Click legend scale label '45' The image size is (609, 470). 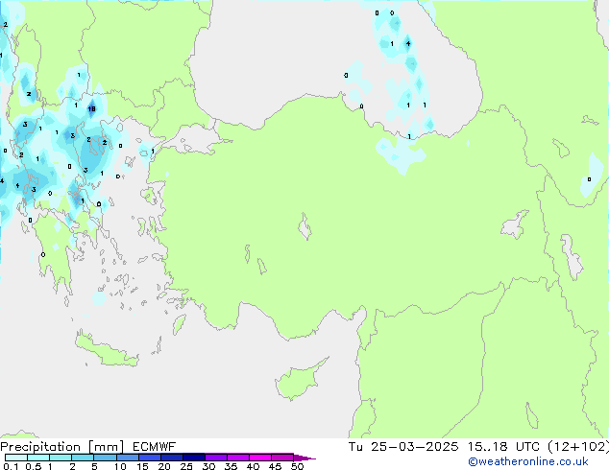coord(275,466)
